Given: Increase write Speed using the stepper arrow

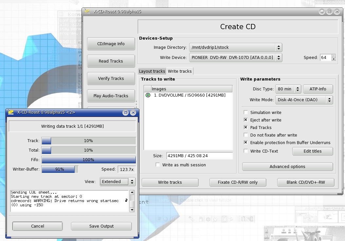Looking at the screenshot, I should click(x=334, y=56).
